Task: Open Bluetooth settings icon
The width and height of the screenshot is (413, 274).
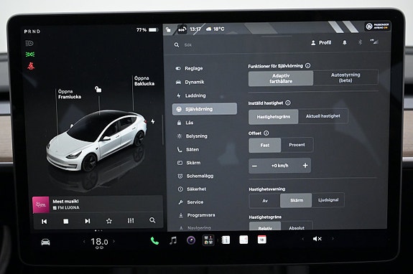Action: 360,42
